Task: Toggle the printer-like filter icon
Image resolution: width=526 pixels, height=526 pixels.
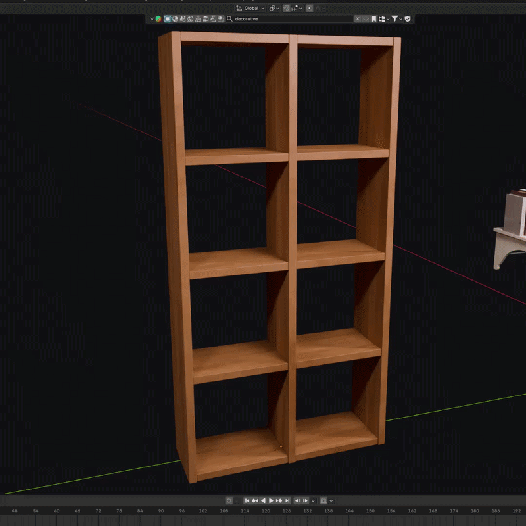Action: (x=206, y=19)
